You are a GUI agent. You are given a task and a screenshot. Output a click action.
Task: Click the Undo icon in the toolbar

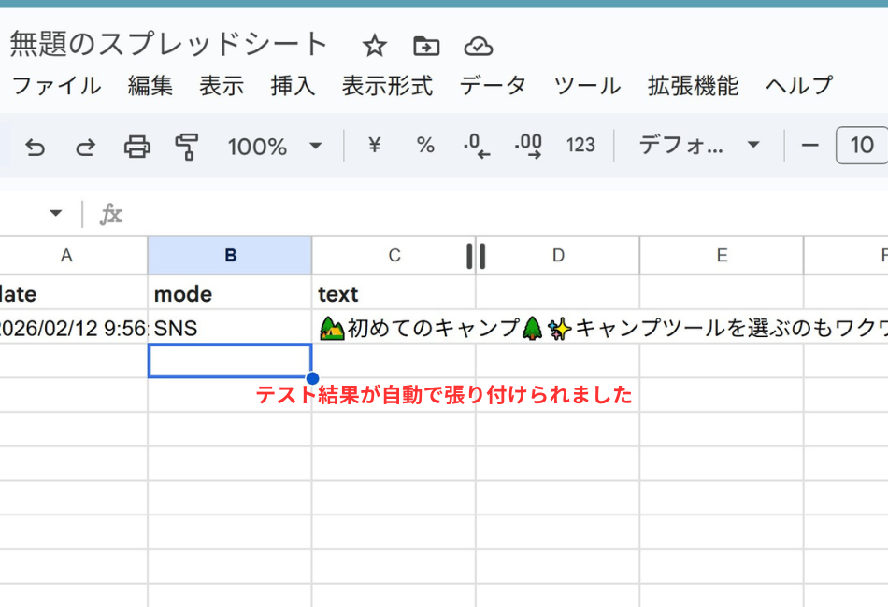coord(35,146)
